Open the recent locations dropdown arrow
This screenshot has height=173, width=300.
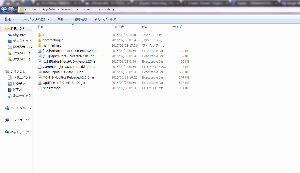coord(16,10)
